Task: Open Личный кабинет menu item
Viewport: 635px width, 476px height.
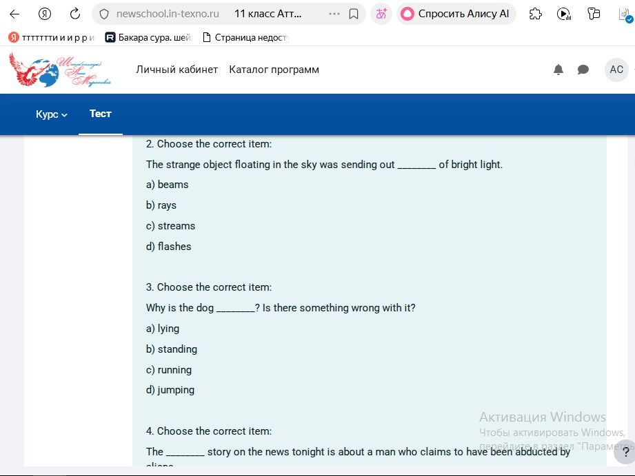Action: [x=177, y=70]
